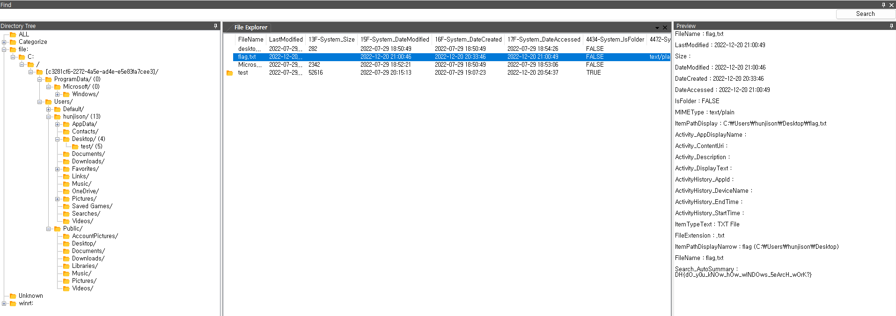The width and height of the screenshot is (896, 316).
Task: Select Pictures/ under the Public folder
Action: click(84, 281)
